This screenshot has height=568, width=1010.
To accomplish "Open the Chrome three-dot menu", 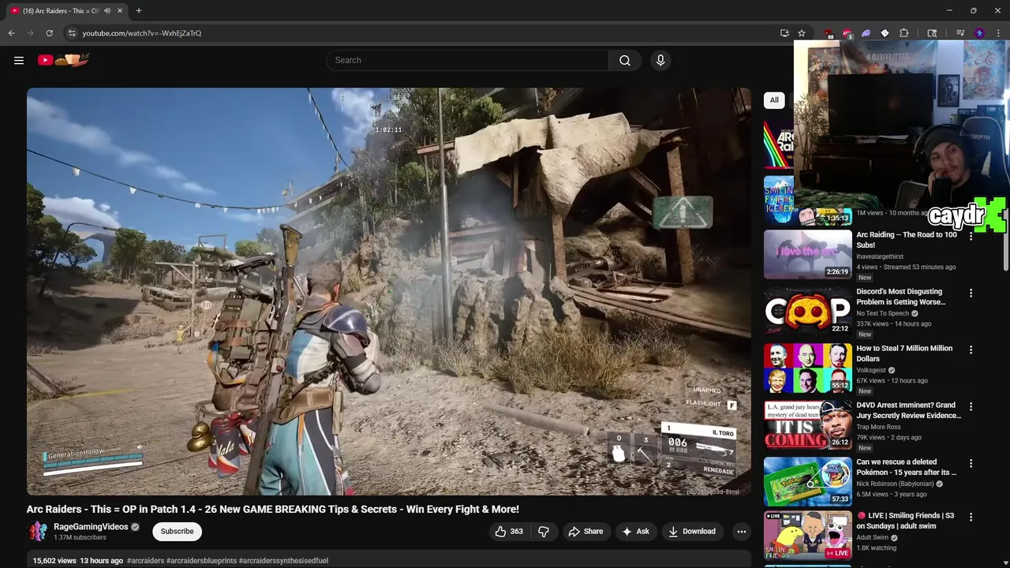I will [x=998, y=33].
